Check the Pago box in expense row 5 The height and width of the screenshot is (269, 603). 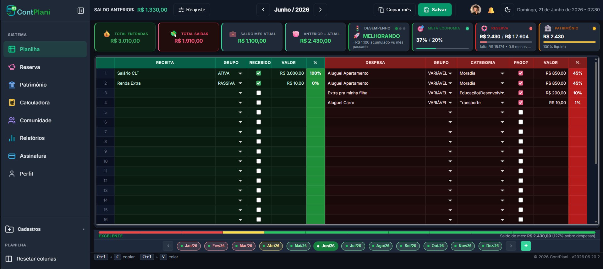(x=521, y=112)
